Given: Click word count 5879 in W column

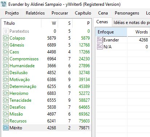Looking at the screenshot, I should pyautogui.click(x=52, y=38).
